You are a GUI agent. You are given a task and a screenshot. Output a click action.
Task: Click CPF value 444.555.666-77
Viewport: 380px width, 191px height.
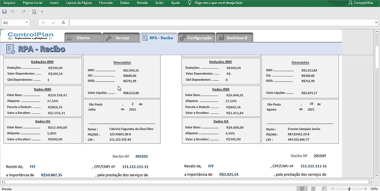pos(298,139)
